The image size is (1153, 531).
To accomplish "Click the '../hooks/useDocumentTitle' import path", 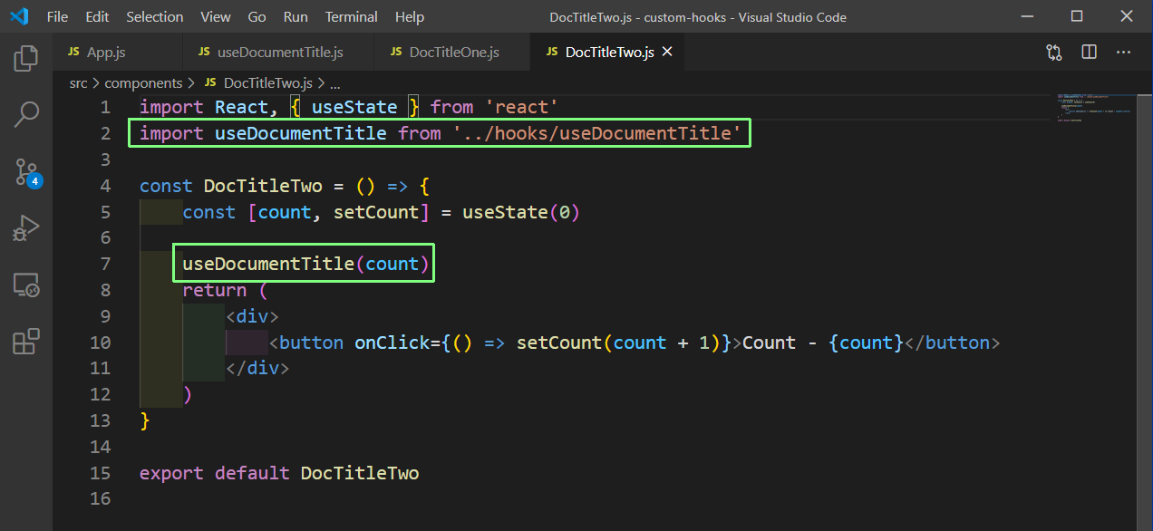I will click(597, 133).
